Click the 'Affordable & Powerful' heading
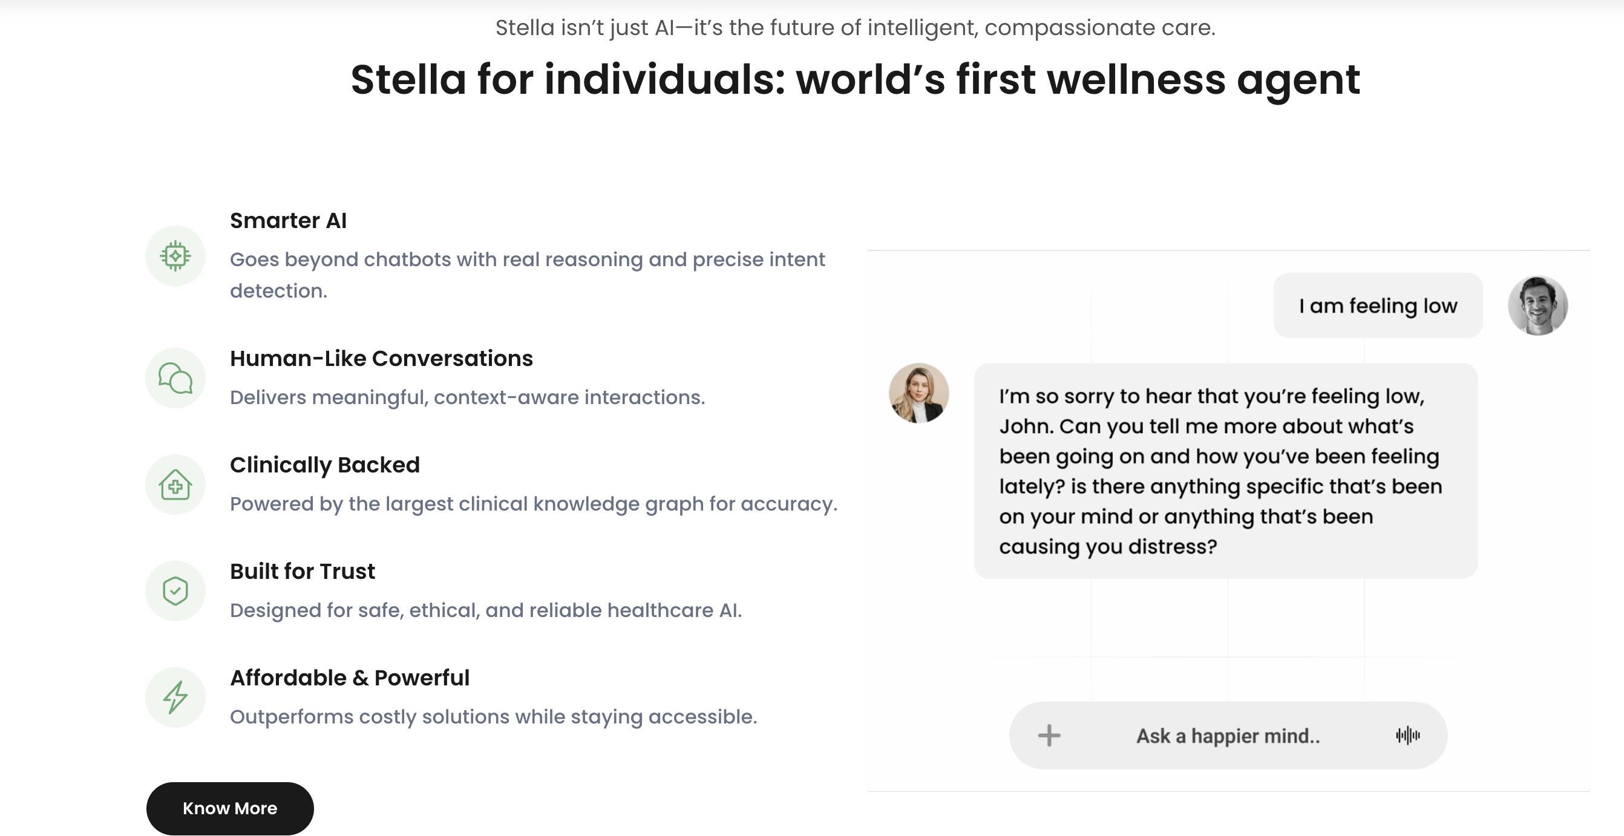Screen dimensions: 1624x836 click(x=349, y=678)
